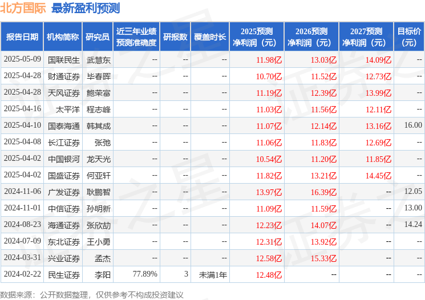Screen dimensions: 425x300
Task: Click 14.45亿 forecast value
Action: coord(378,176)
